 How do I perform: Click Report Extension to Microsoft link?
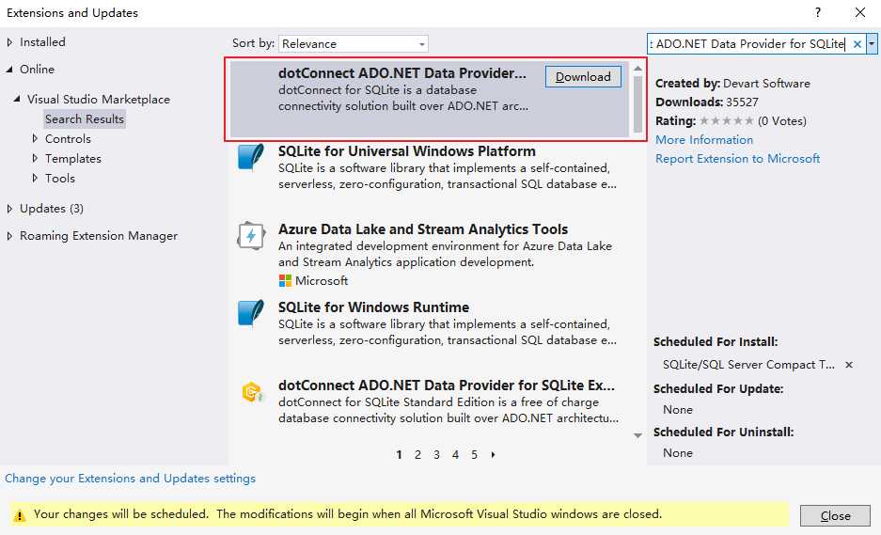click(737, 159)
